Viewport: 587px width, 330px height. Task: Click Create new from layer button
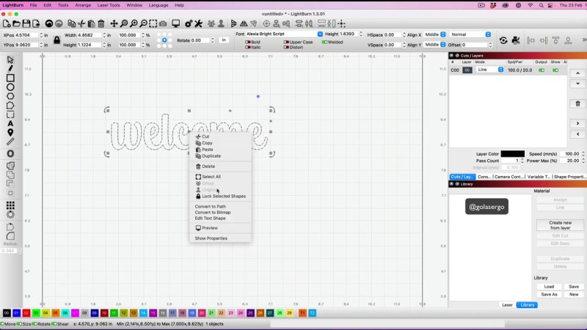(x=560, y=225)
